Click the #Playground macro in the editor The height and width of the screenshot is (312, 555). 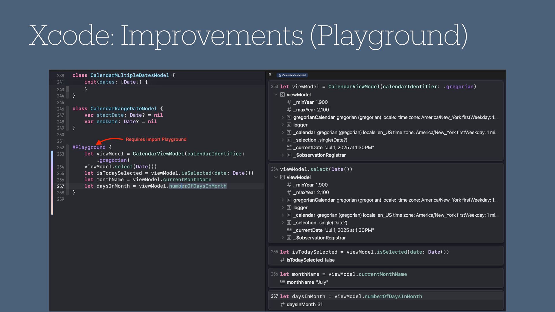[x=89, y=147]
